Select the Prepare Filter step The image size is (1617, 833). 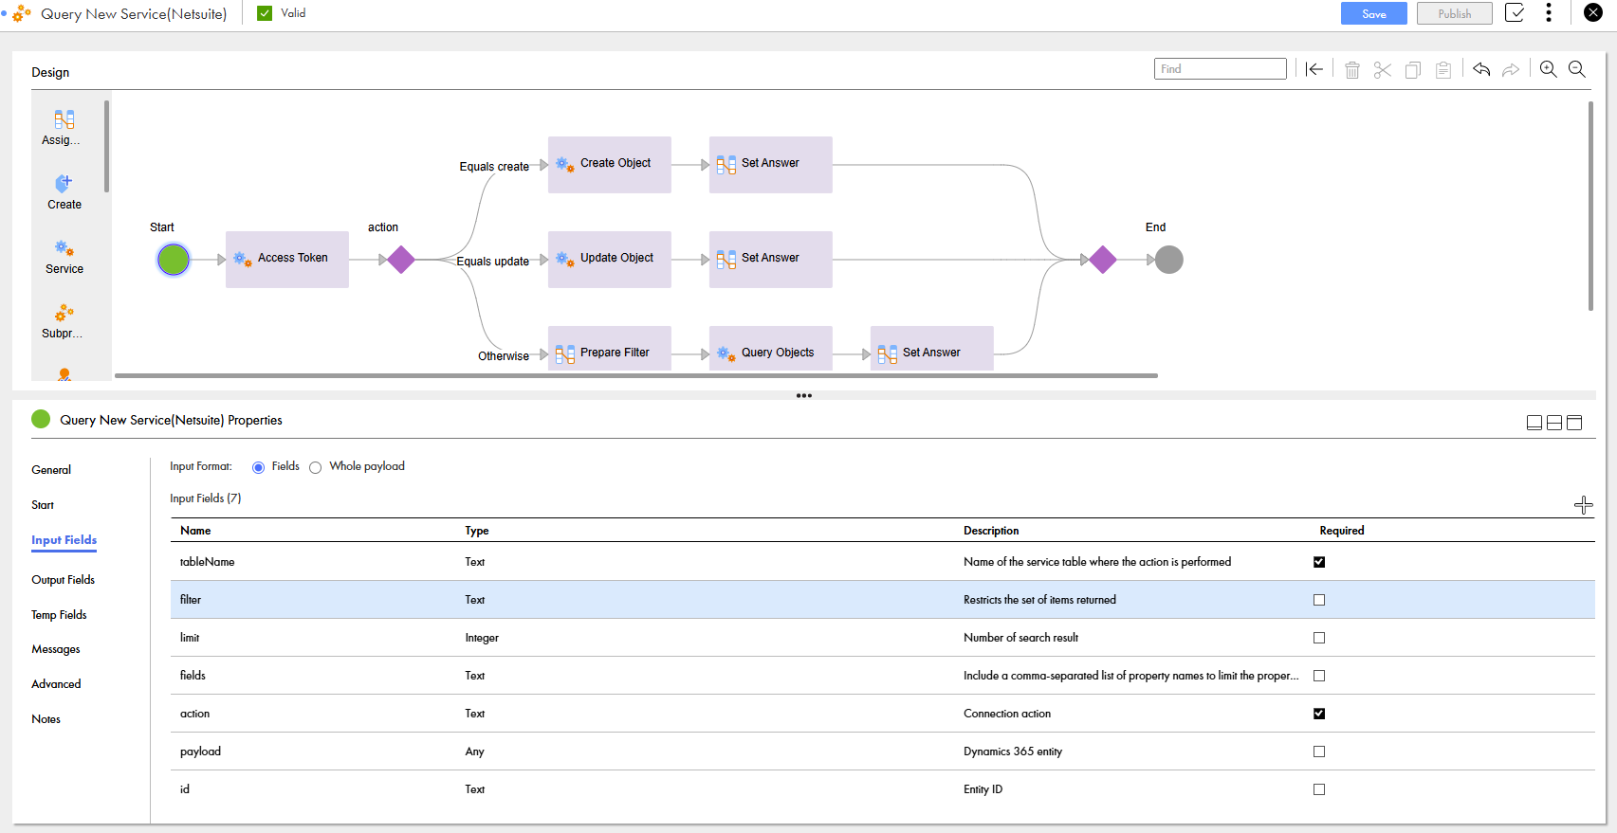pyautogui.click(x=610, y=349)
